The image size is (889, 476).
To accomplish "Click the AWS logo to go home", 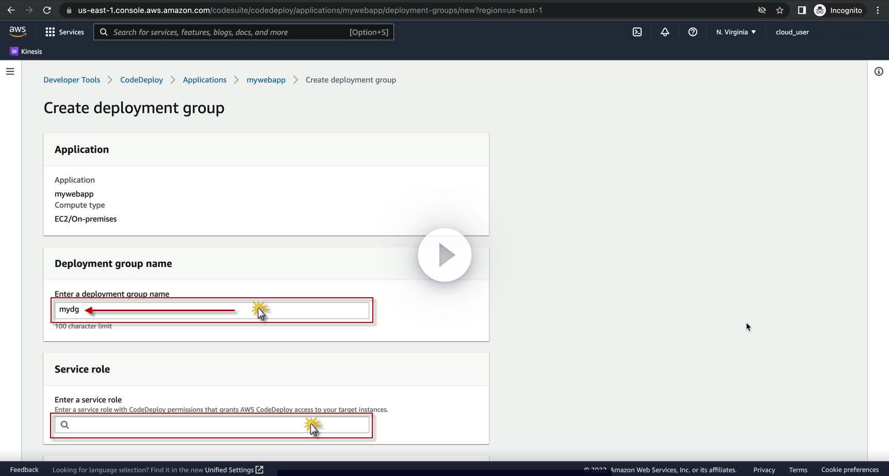I will coord(18,31).
